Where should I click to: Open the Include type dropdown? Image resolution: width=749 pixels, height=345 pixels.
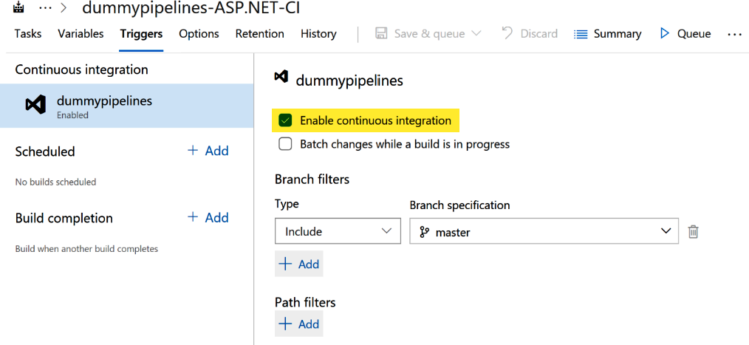338,232
